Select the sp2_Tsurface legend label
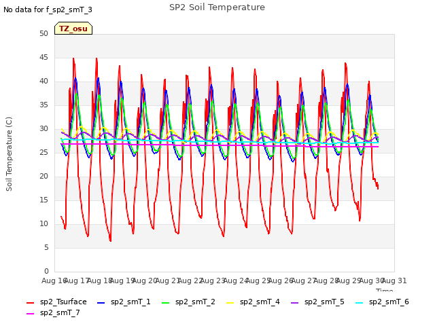 pos(63,302)
